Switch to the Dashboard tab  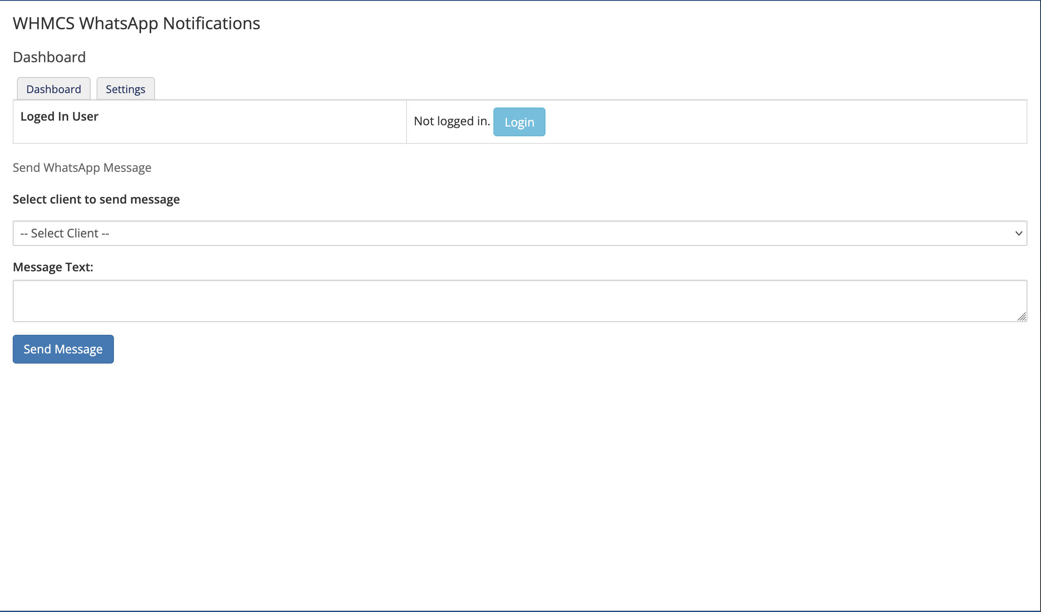pos(53,89)
